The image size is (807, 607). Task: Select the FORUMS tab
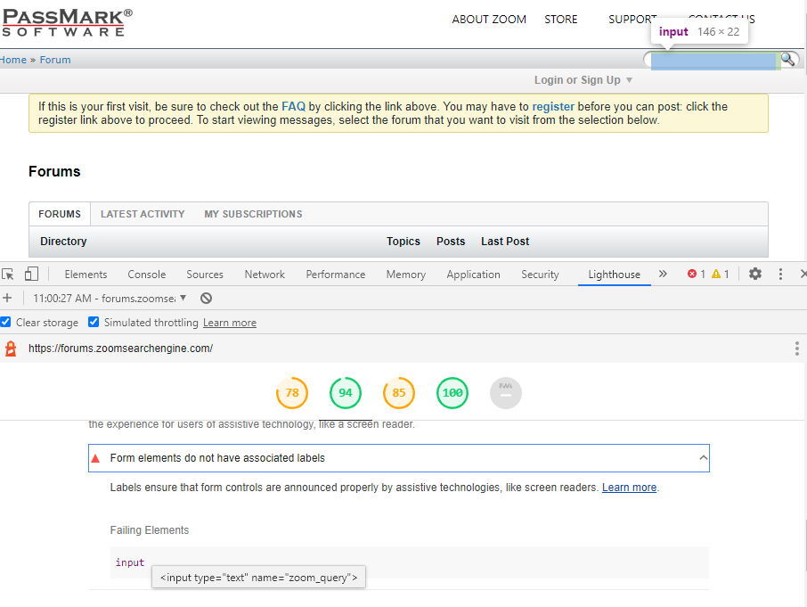click(x=60, y=214)
